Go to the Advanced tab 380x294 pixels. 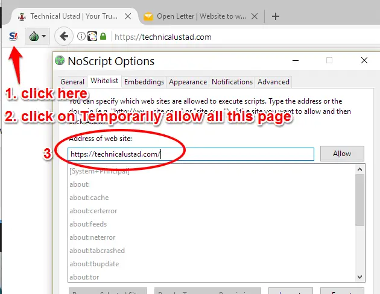[273, 82]
